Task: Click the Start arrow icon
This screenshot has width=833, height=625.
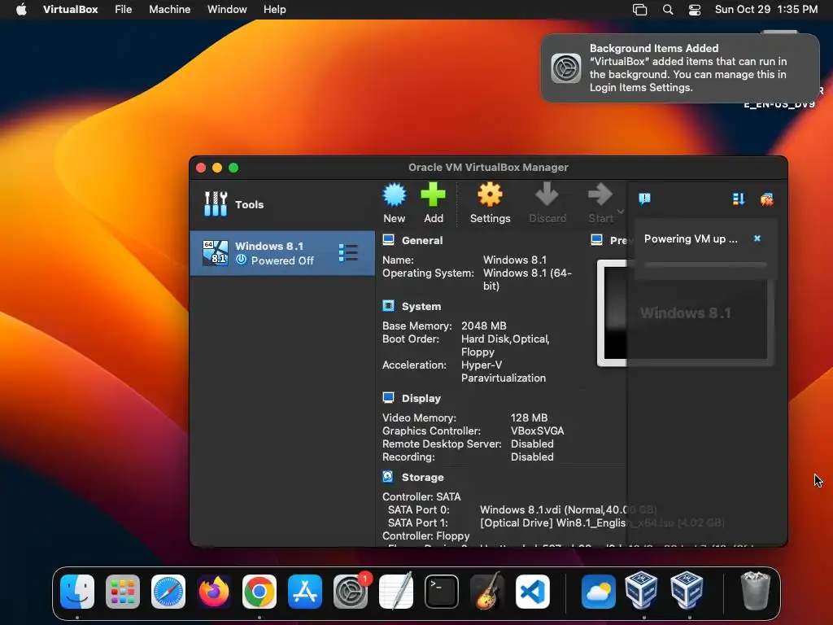Action: 600,195
